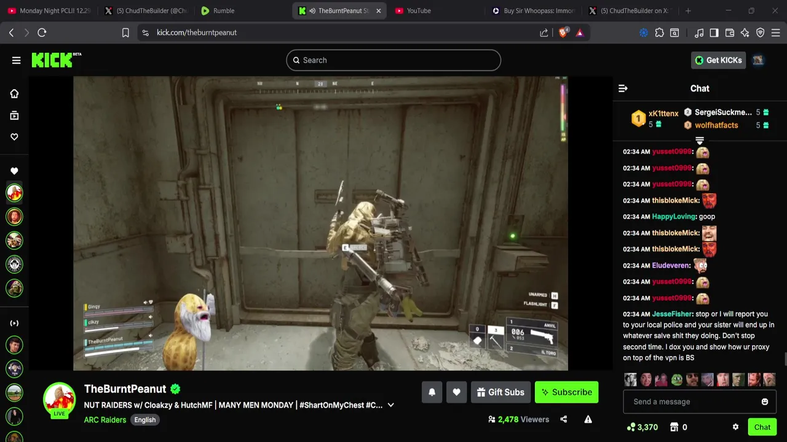Click the live stream video player
Image resolution: width=787 pixels, height=442 pixels.
point(320,223)
